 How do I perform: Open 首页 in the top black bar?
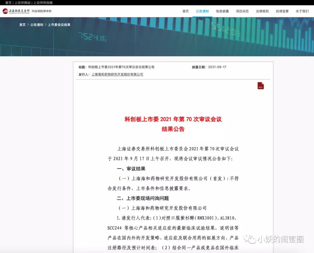[x=8, y=3]
